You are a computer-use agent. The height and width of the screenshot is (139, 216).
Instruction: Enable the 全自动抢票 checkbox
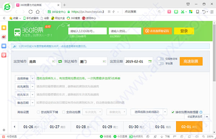(x=63, y=112)
